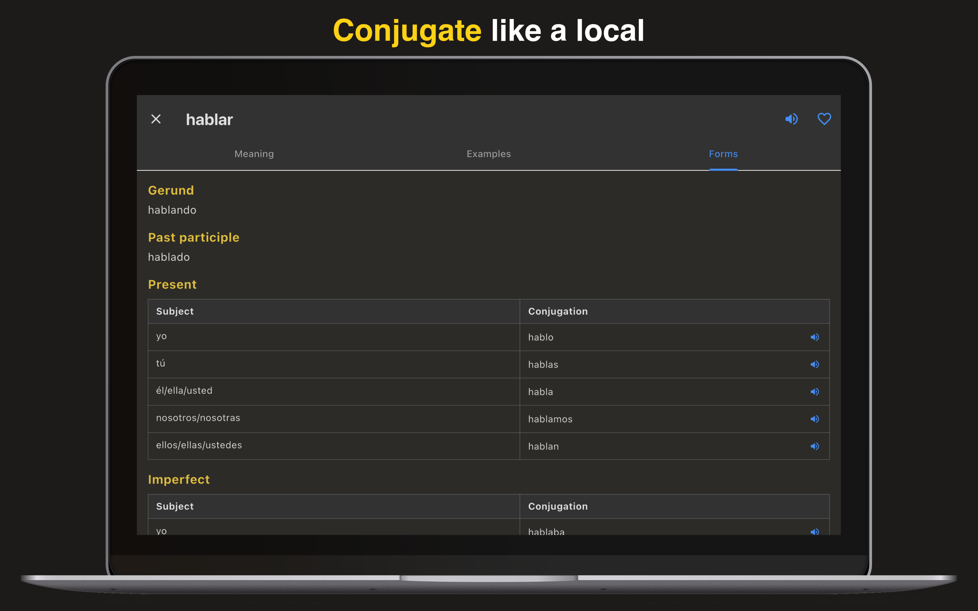Click the hablan conjugation text
The height and width of the screenshot is (611, 978).
tap(544, 446)
